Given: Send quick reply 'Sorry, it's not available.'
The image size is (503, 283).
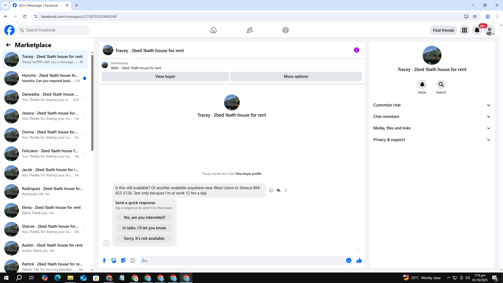Looking at the screenshot, I should (x=144, y=238).
